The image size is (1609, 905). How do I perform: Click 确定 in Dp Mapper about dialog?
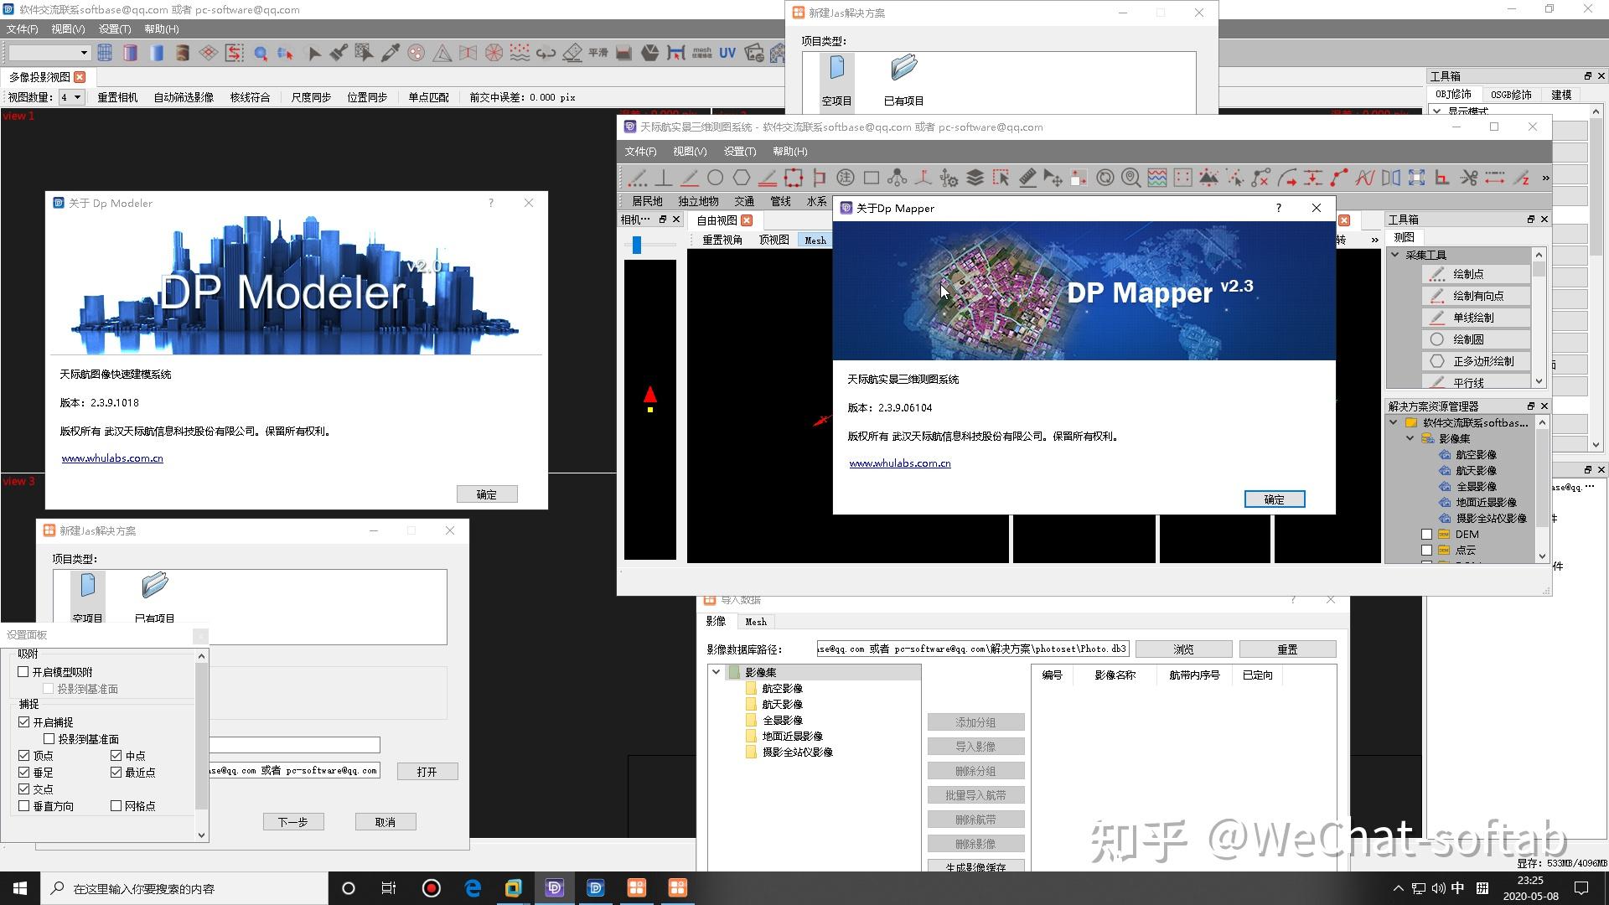(1274, 499)
